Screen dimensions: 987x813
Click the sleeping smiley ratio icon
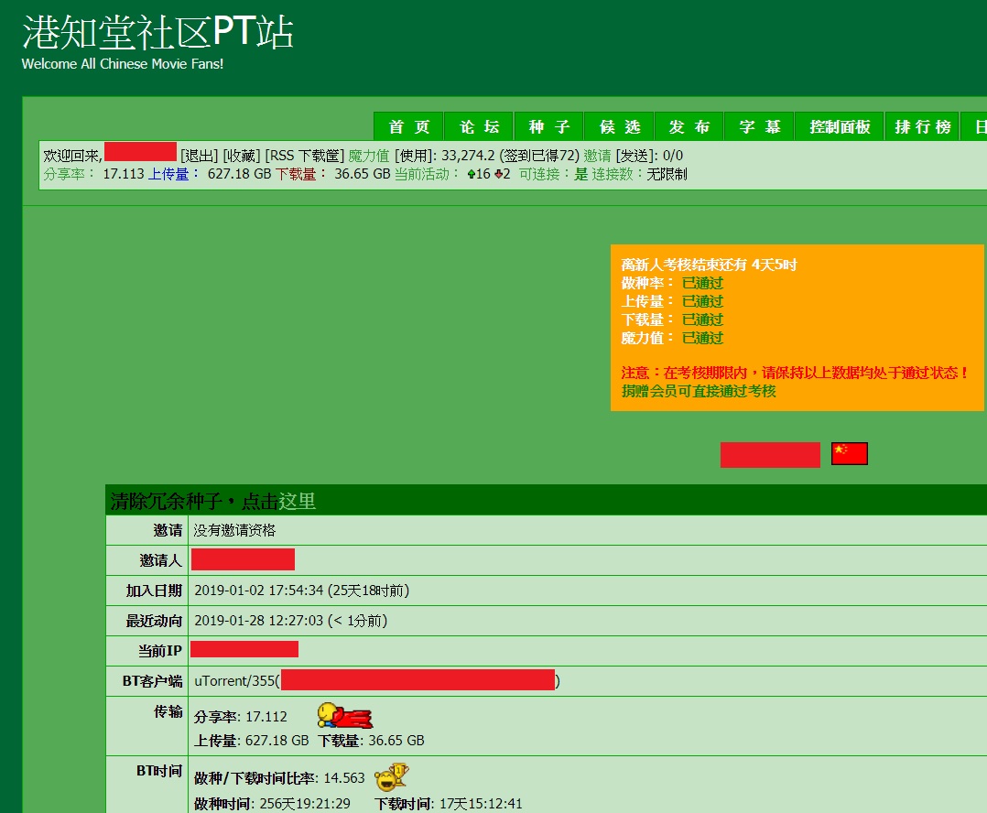click(x=345, y=715)
